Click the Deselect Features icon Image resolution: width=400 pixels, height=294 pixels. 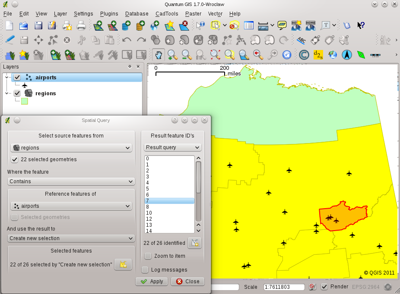(234, 25)
